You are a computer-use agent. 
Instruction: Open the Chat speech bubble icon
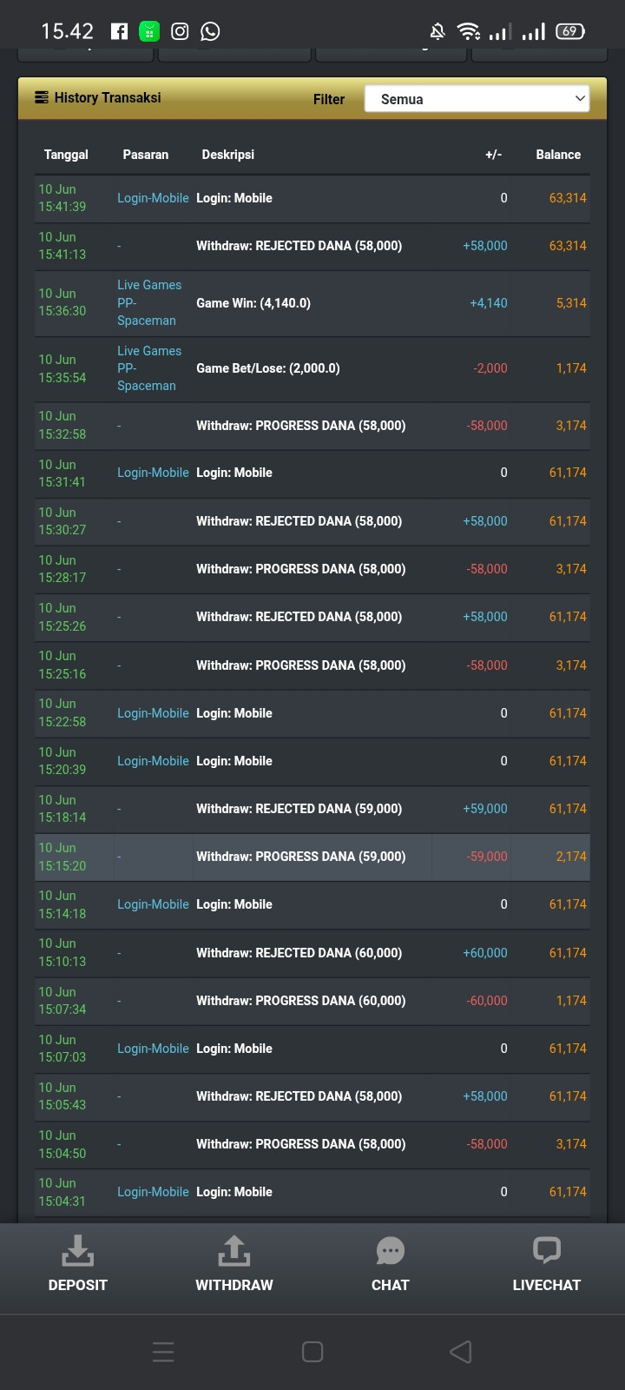coord(390,1251)
